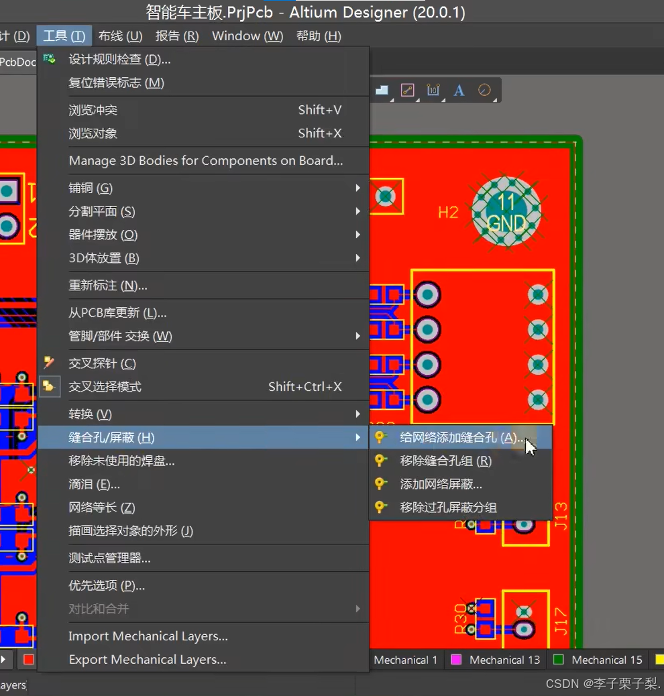The width and height of the screenshot is (664, 696).
Task: Click the icon beside 移除过孔屏蔽分组
Action: coord(381,506)
